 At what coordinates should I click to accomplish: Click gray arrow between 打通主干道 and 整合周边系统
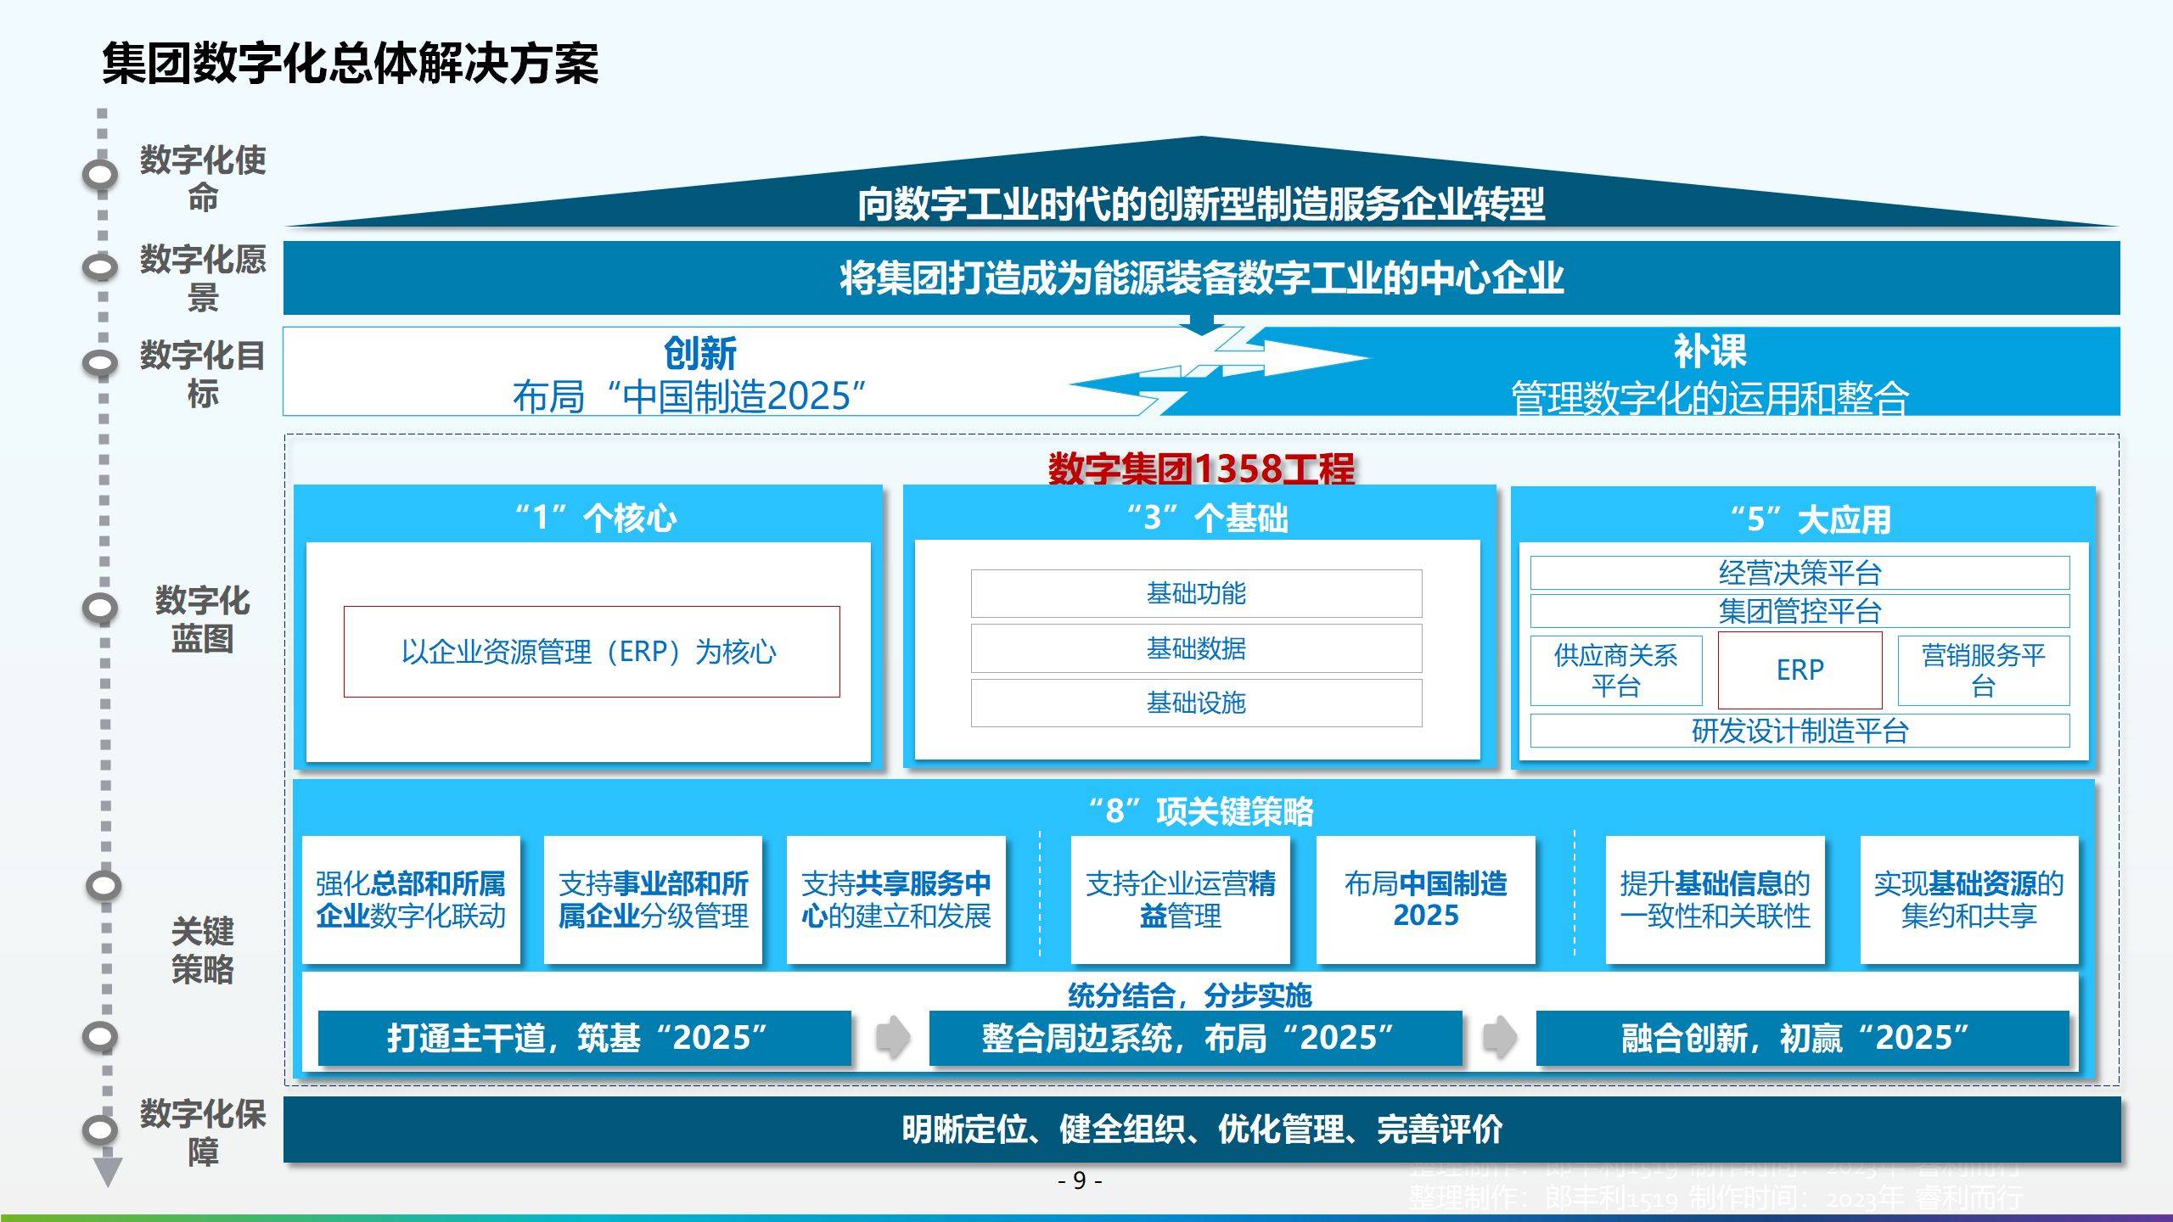click(892, 1037)
